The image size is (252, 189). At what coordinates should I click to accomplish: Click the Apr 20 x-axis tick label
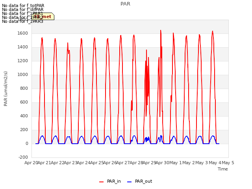31,163
